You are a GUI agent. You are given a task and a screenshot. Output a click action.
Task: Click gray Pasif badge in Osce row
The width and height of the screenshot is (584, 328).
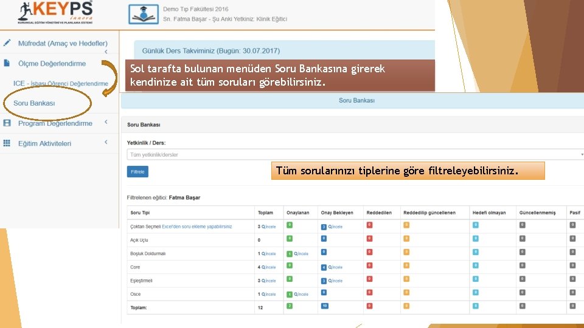pyautogui.click(x=573, y=292)
